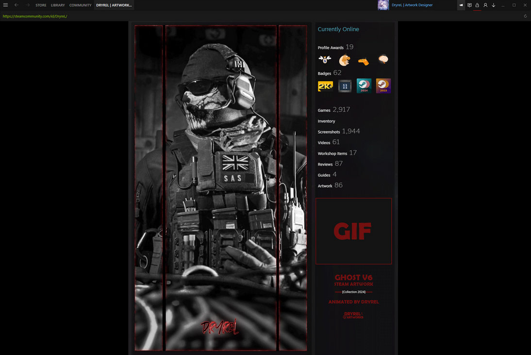Click the Ghost artwork center panel image
The image size is (531, 355).
tap(221, 188)
